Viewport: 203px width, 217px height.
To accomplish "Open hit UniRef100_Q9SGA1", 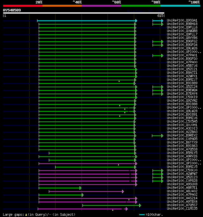I will [182, 21].
